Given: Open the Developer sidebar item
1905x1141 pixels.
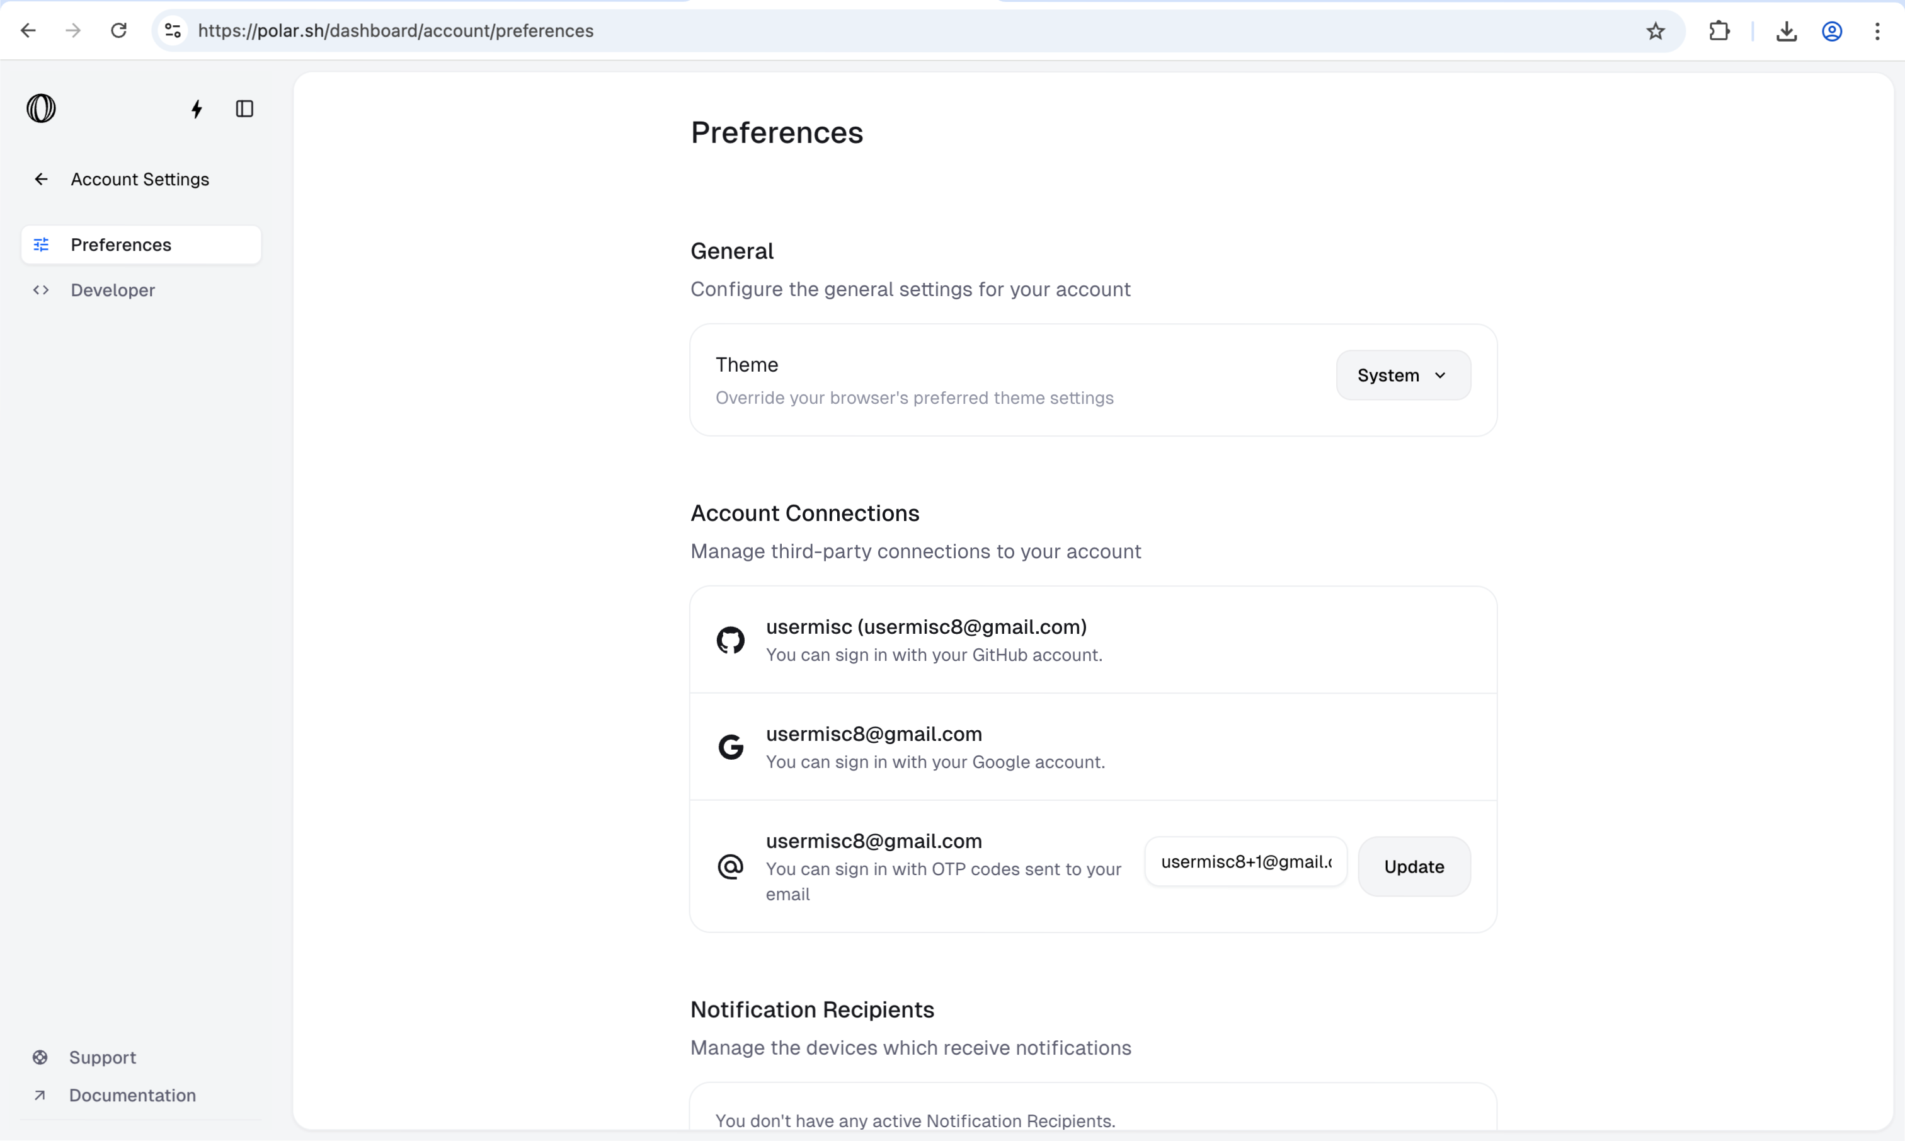Looking at the screenshot, I should (112, 290).
